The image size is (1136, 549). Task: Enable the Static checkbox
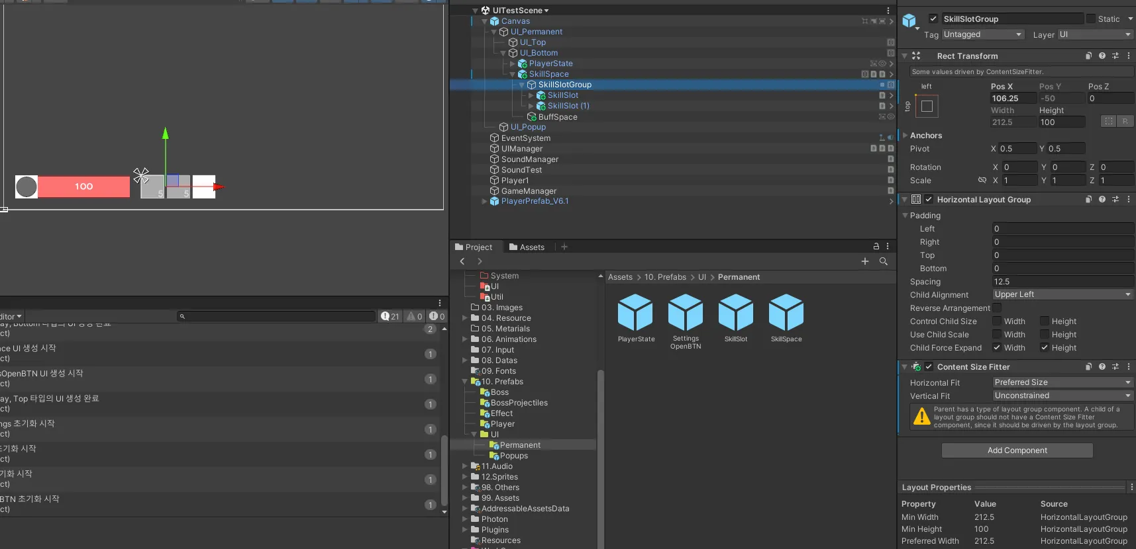click(1090, 19)
